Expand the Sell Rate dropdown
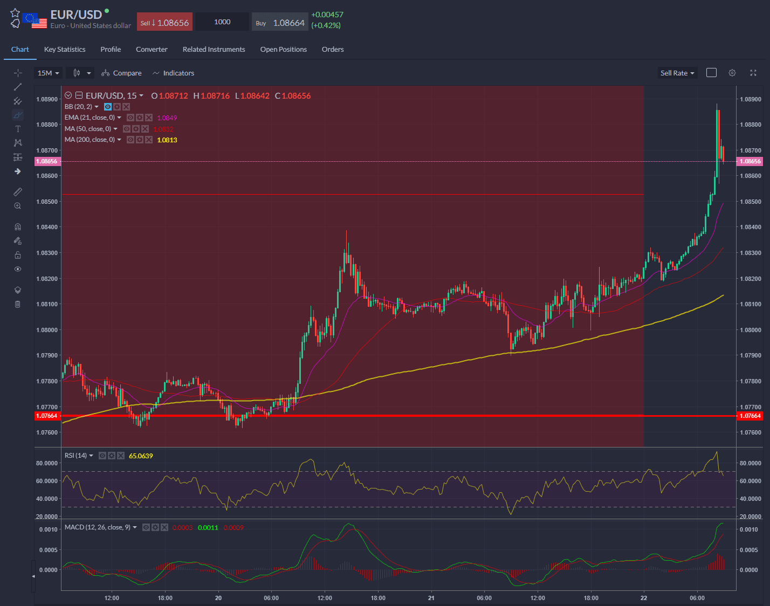 [677, 73]
